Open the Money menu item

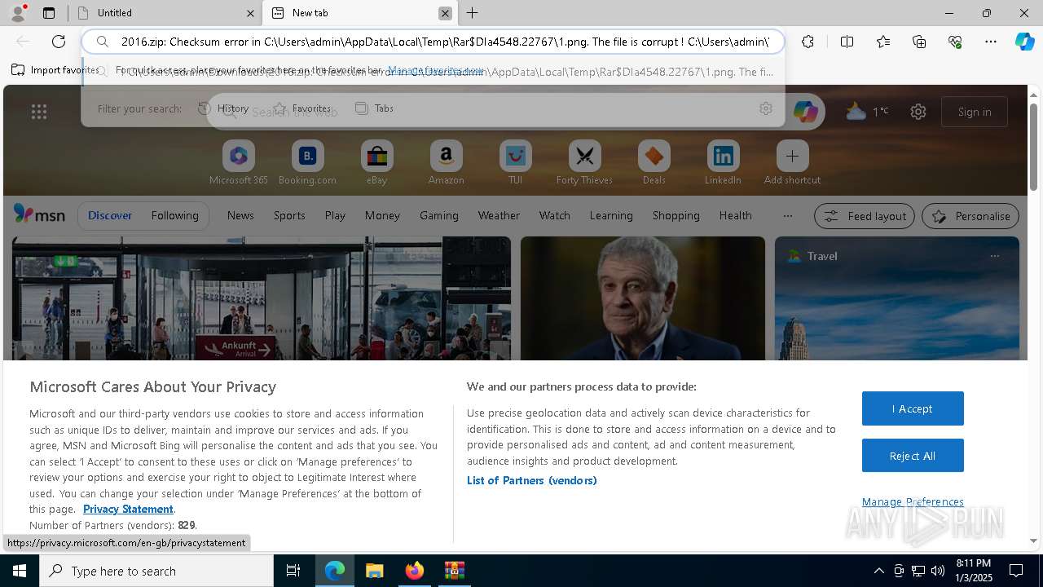click(x=382, y=215)
